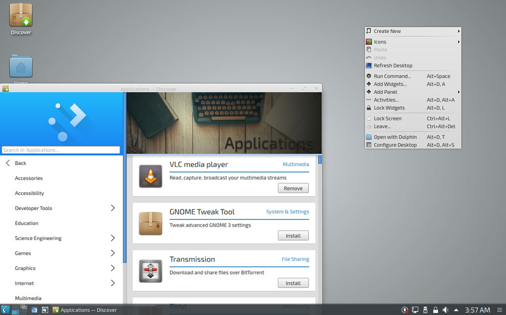Click the virtual desktop pager in taskbar
506x315 pixels.
[x=19, y=310]
